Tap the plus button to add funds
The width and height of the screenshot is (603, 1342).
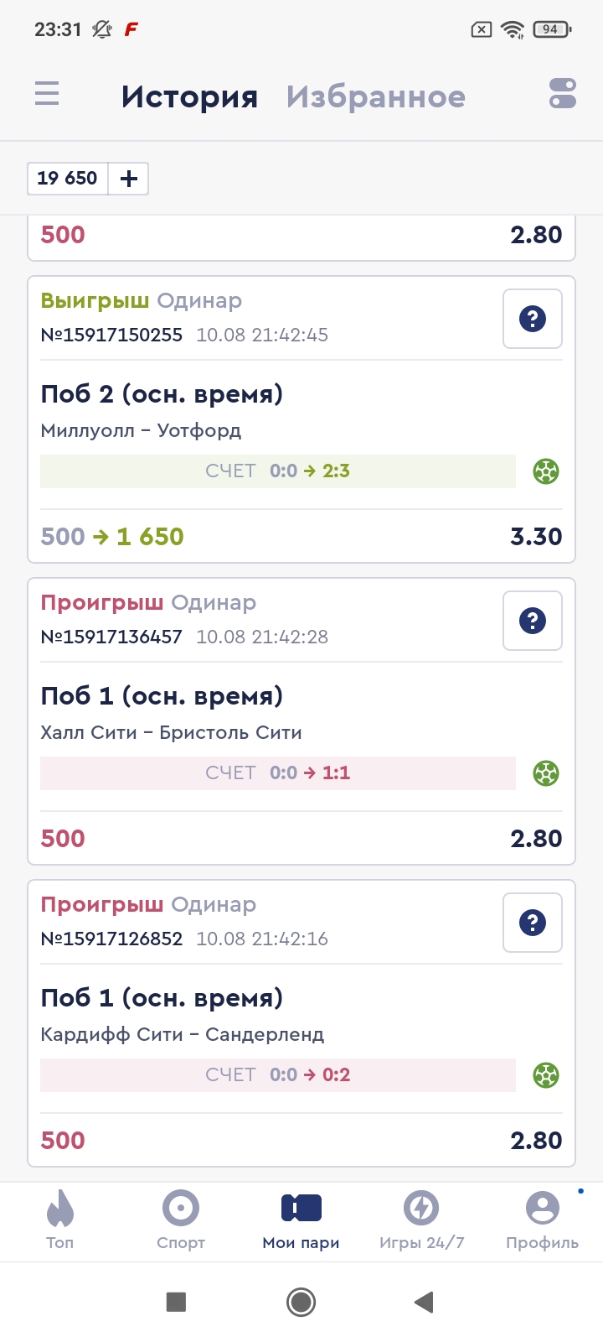pyautogui.click(x=129, y=179)
